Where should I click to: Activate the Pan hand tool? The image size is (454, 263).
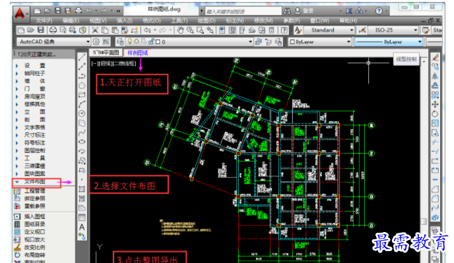(180, 30)
